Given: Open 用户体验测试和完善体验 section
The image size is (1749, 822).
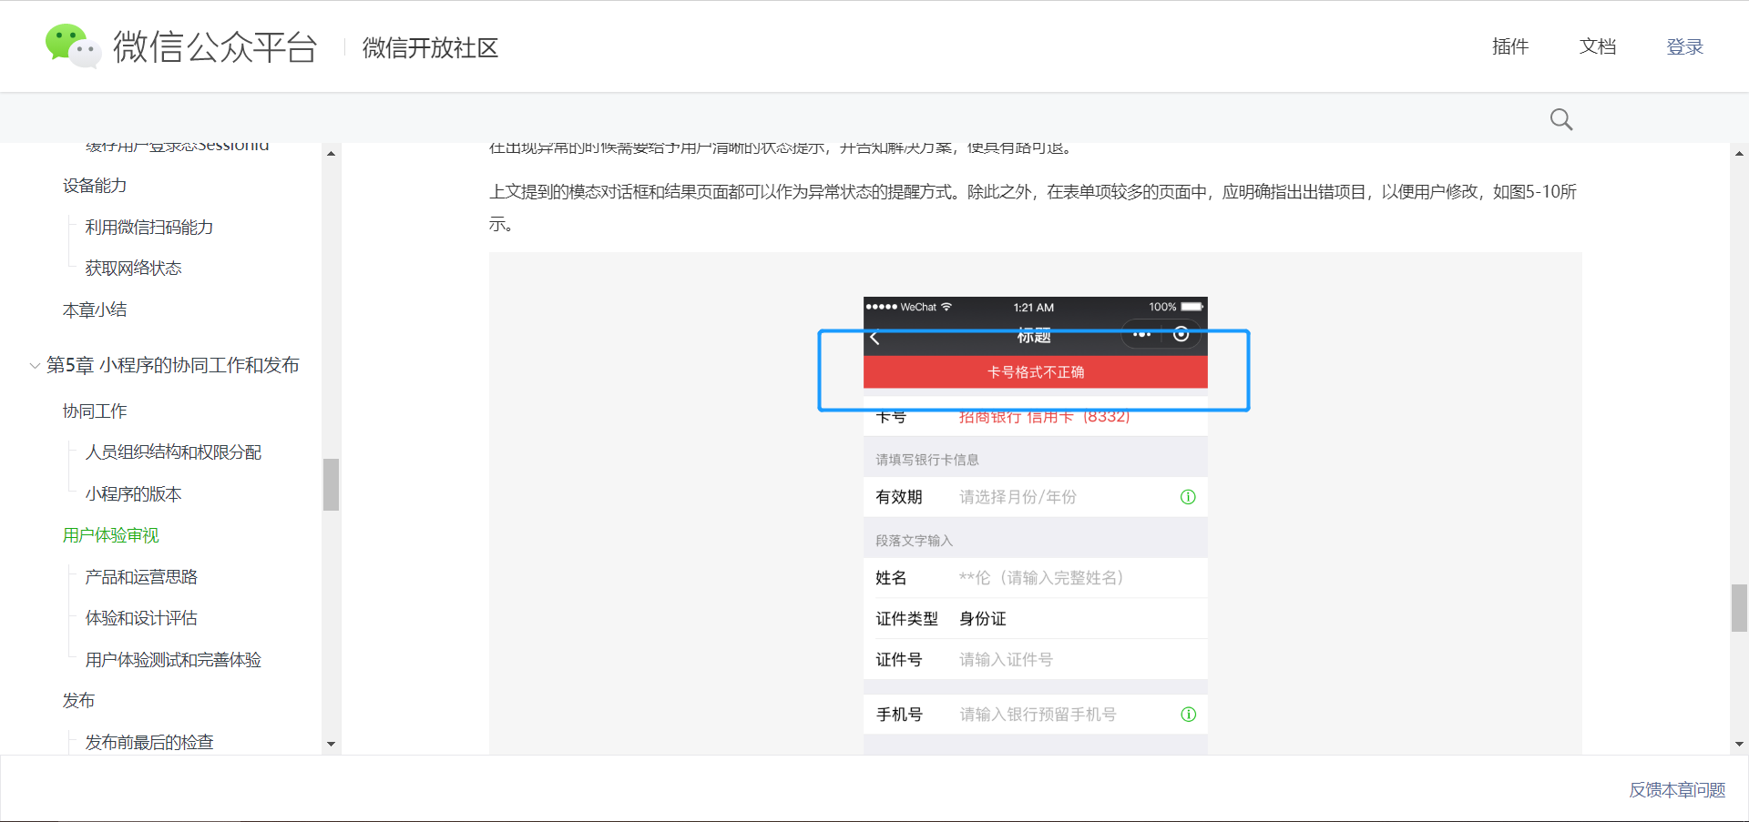Looking at the screenshot, I should tap(173, 659).
